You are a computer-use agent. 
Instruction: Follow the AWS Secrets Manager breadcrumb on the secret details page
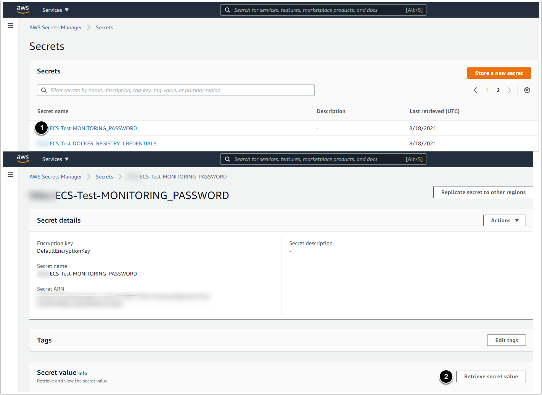[56, 177]
